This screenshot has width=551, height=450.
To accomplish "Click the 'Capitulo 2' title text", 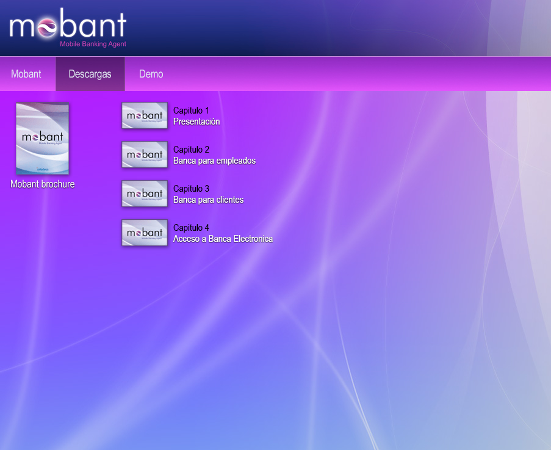I will tap(191, 150).
